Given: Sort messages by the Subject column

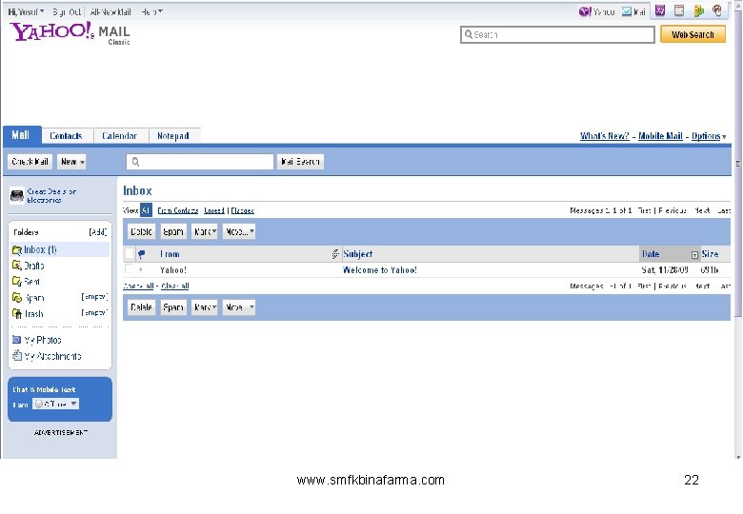Looking at the screenshot, I should click(x=358, y=254).
